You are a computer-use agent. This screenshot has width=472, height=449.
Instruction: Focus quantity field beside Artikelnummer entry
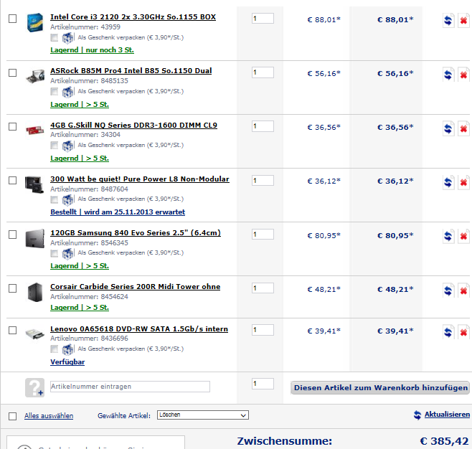[263, 384]
